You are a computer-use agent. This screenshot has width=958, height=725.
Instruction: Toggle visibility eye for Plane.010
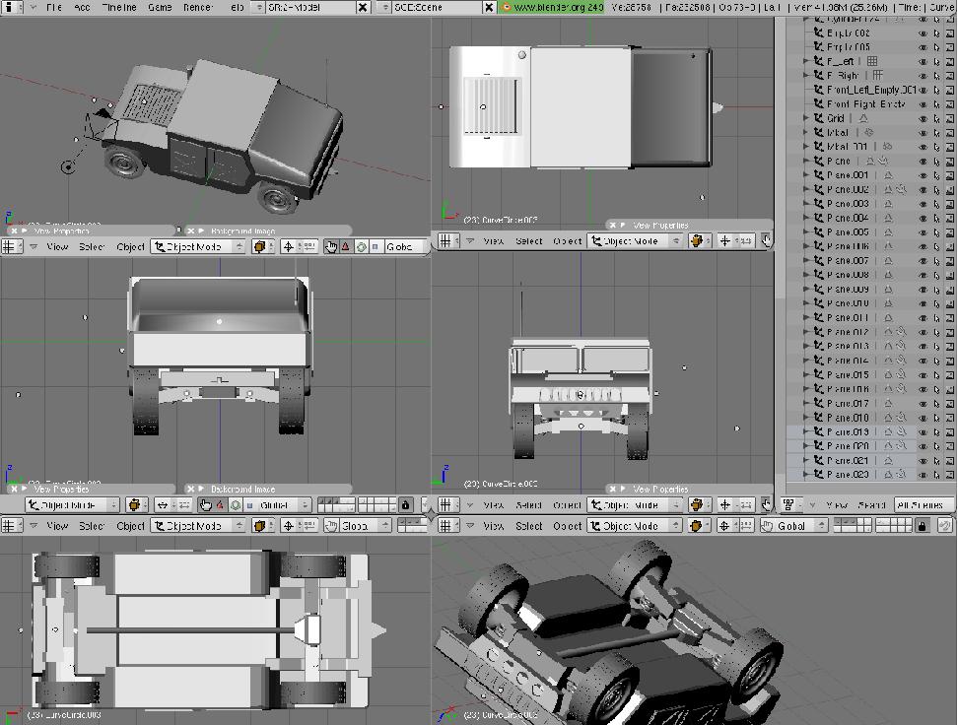(x=923, y=303)
